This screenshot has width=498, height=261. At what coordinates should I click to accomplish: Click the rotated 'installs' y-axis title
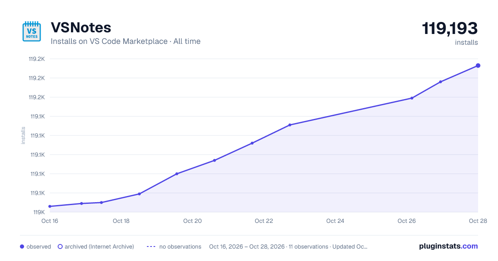[23, 135]
